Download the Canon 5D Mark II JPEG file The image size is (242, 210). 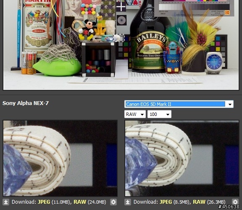[x=166, y=202]
